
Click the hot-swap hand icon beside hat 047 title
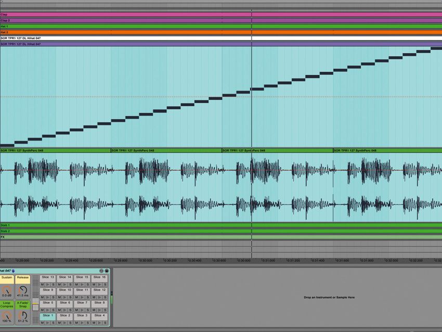13,271
